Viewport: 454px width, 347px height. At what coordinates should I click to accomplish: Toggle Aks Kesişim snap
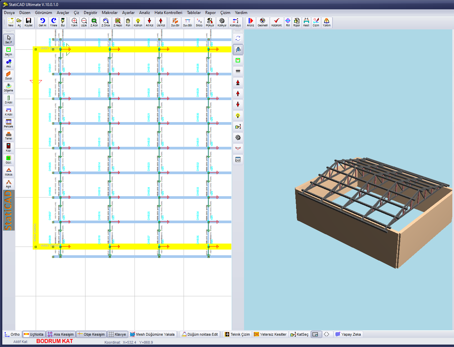point(60,334)
